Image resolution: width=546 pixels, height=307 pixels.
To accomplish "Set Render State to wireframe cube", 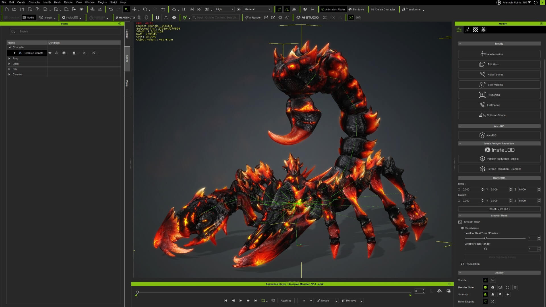I will click(x=500, y=287).
